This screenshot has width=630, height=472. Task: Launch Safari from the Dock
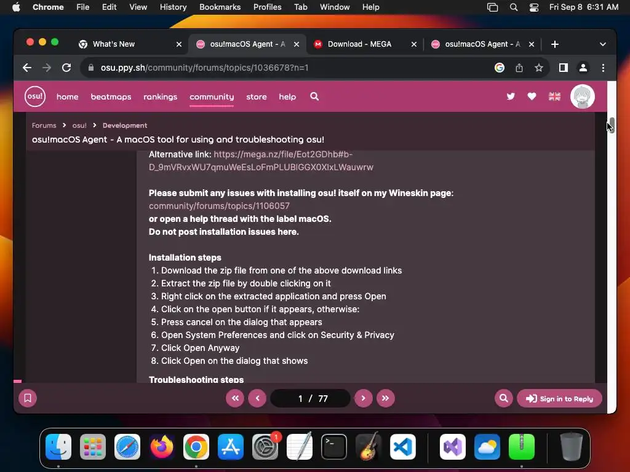click(x=127, y=447)
